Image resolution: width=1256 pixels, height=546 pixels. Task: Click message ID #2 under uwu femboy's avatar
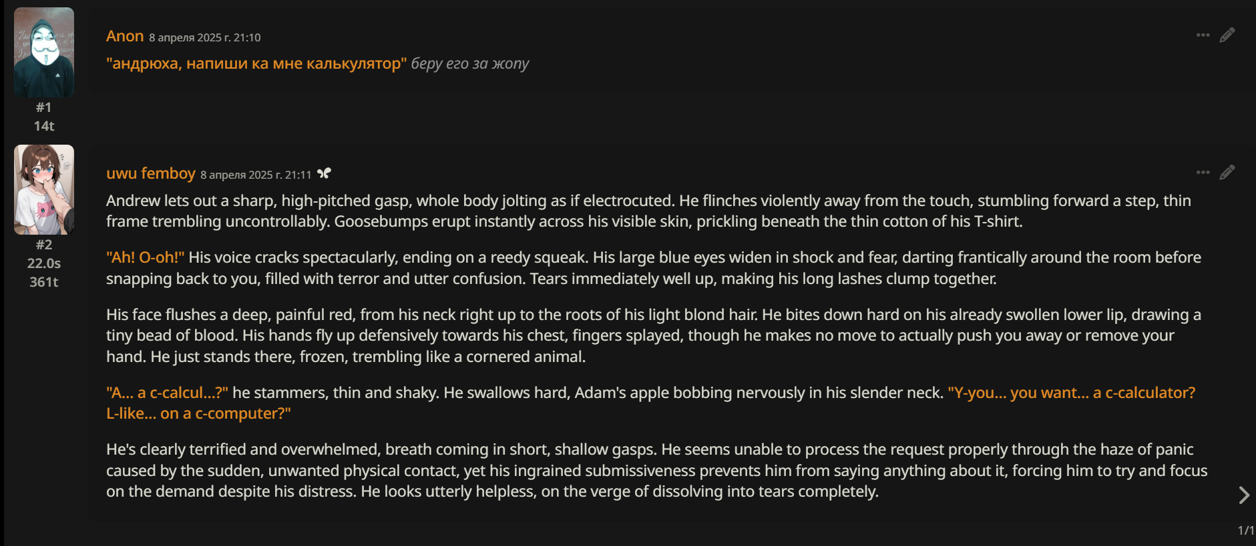(44, 245)
